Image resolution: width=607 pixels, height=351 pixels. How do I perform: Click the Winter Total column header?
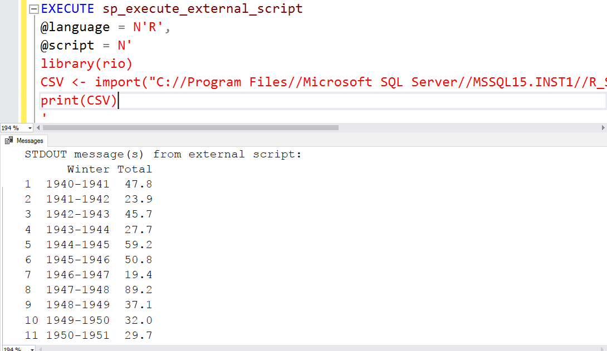[x=110, y=169]
